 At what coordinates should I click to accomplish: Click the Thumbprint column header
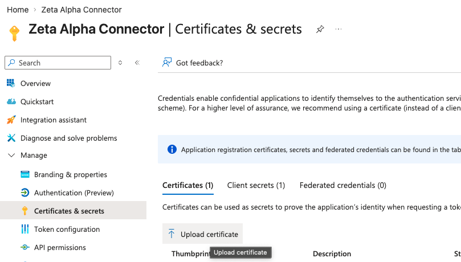pos(190,253)
